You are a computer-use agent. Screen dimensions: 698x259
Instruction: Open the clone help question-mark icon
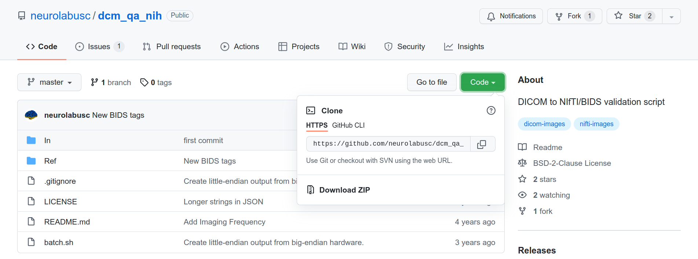[x=491, y=110]
